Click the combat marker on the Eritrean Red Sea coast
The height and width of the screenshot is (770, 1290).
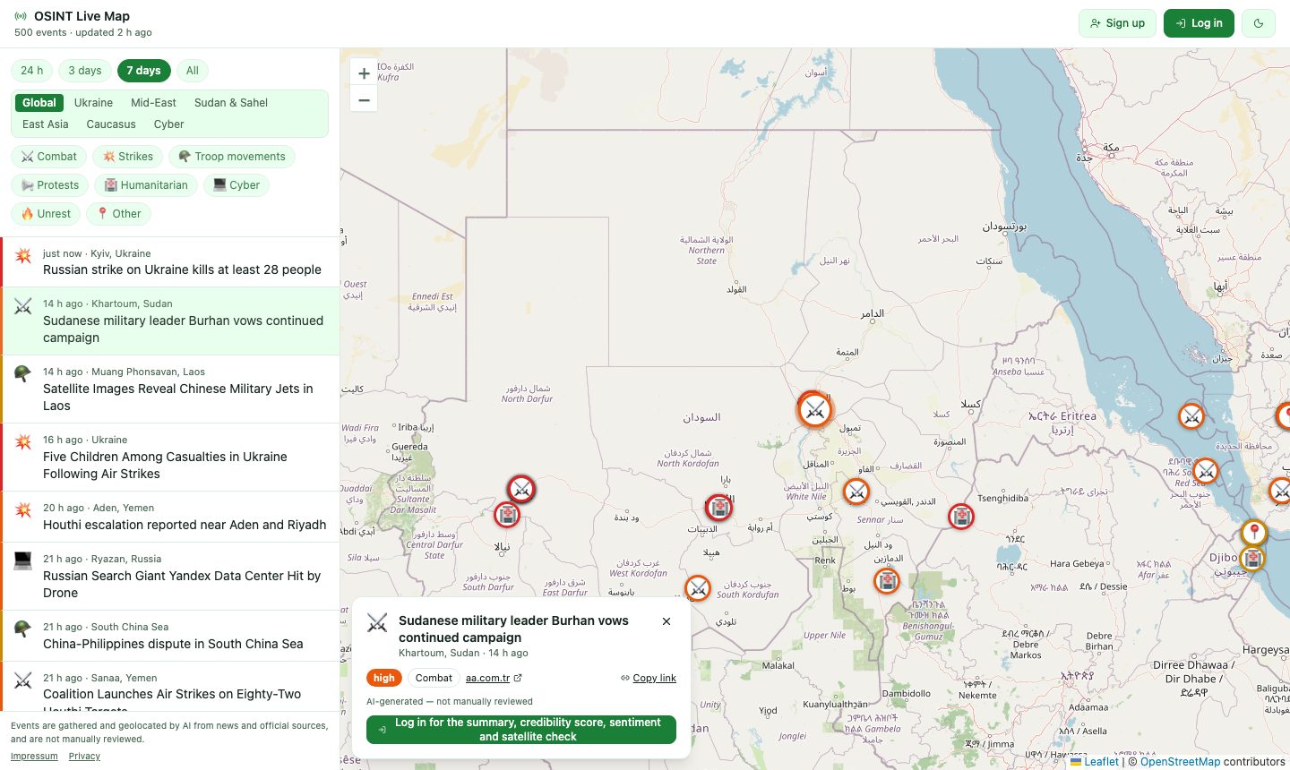click(1191, 415)
